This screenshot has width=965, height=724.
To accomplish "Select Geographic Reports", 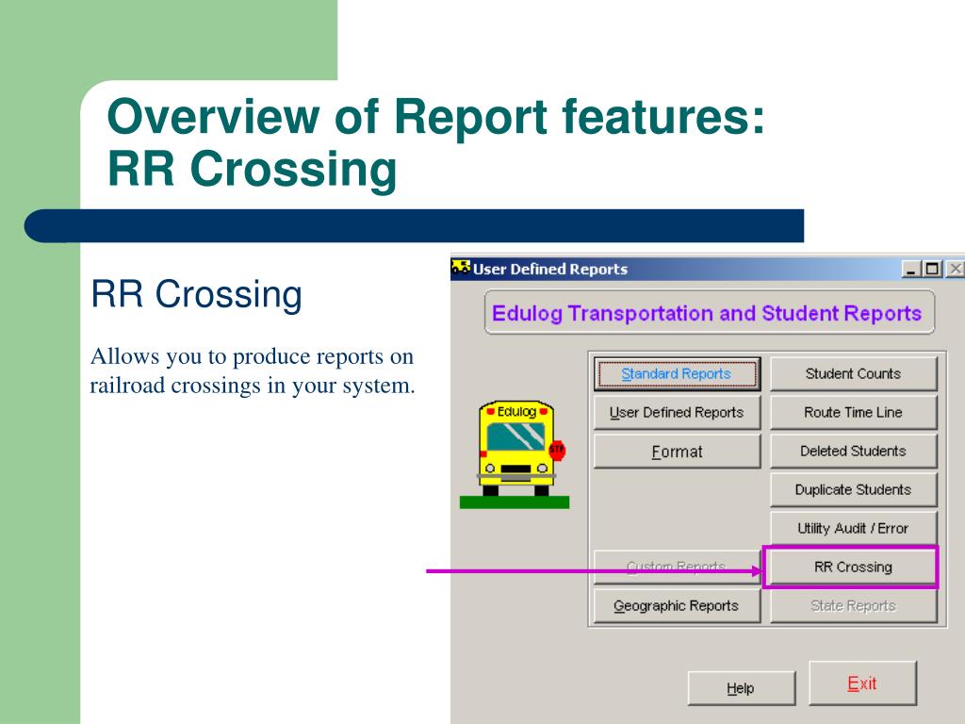I will click(x=677, y=606).
